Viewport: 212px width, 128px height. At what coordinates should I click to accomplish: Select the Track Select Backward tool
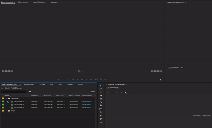101,92
